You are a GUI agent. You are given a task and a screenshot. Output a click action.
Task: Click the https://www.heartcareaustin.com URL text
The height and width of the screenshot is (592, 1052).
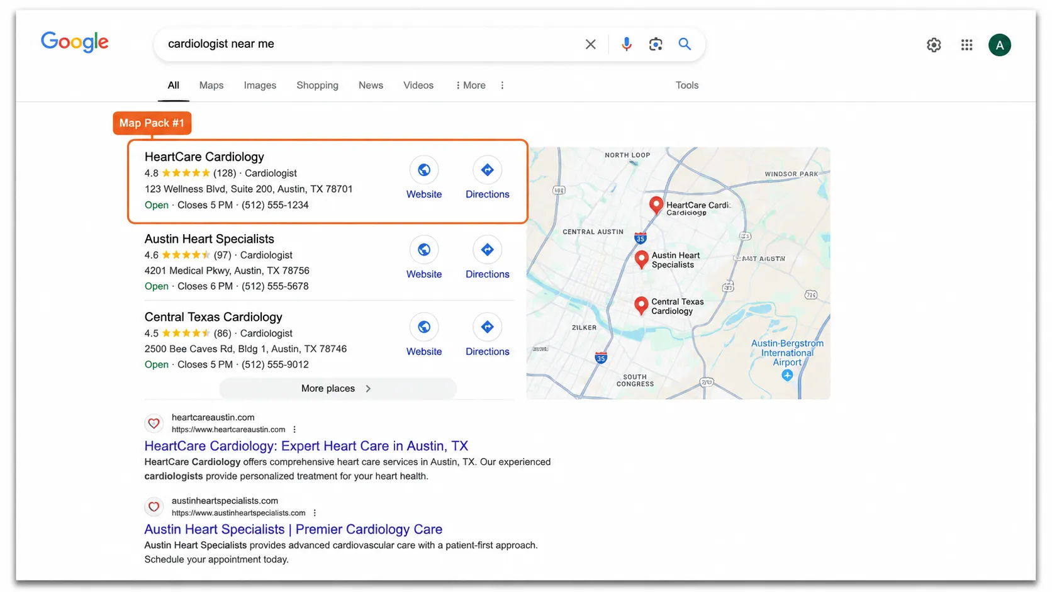pos(228,430)
